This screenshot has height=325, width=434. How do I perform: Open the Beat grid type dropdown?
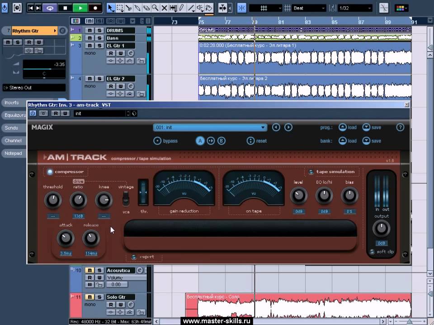(x=309, y=8)
